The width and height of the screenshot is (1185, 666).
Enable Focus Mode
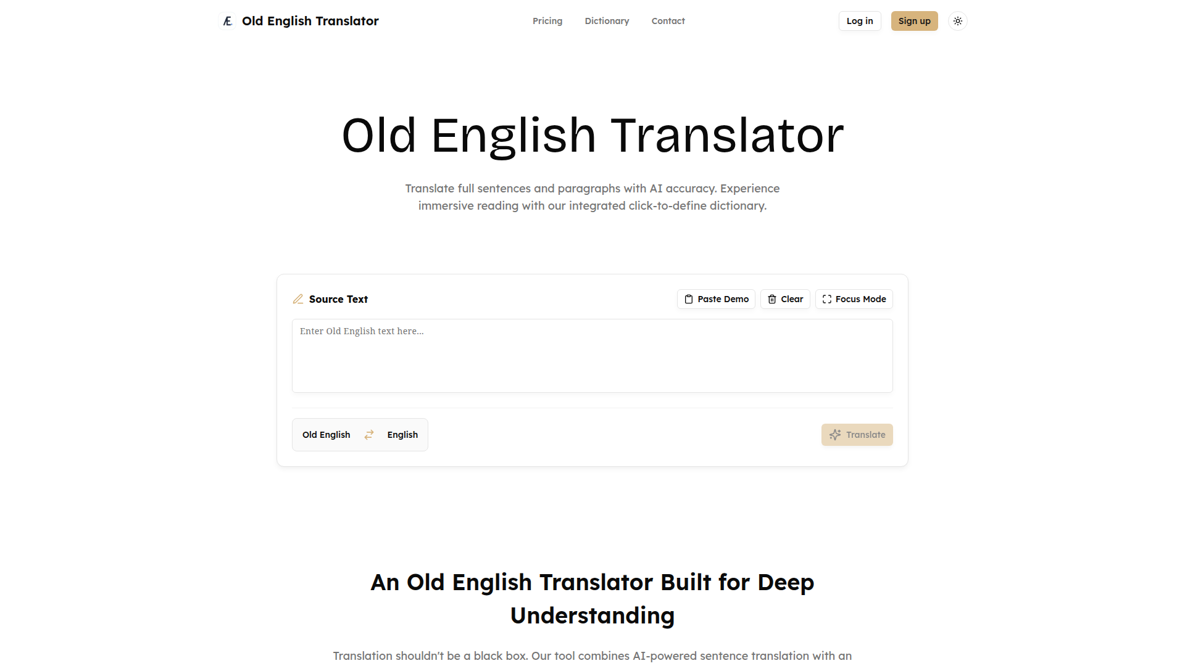854,299
